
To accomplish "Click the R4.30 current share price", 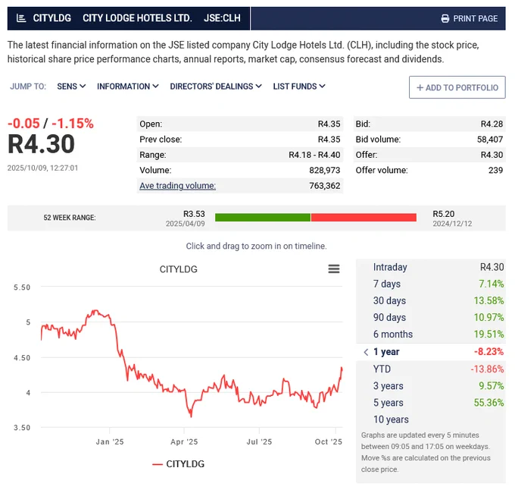I will [42, 144].
